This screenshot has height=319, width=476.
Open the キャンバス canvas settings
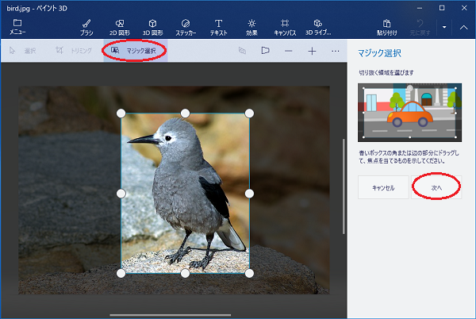(284, 27)
